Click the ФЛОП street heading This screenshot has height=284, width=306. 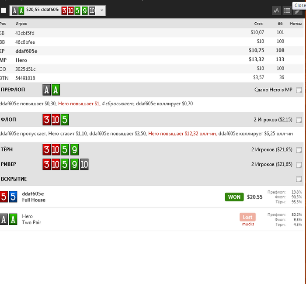click(8, 119)
